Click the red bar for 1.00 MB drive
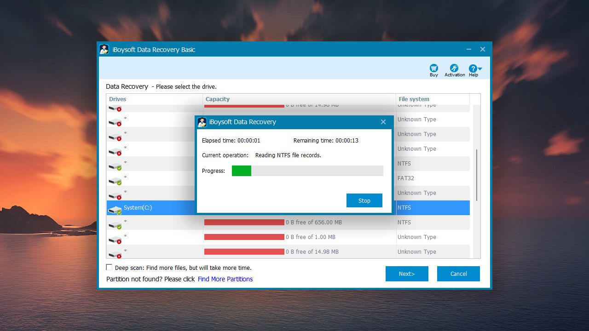 [244, 237]
